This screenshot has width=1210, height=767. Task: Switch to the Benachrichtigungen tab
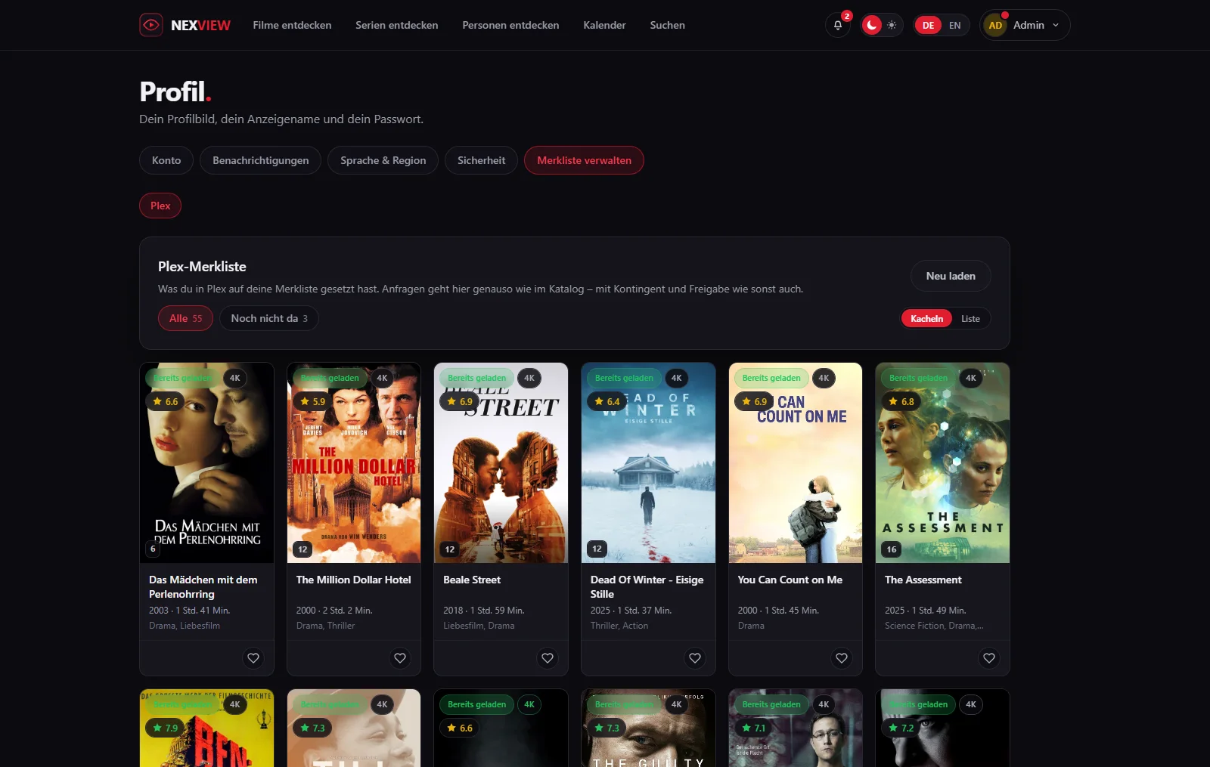[260, 160]
